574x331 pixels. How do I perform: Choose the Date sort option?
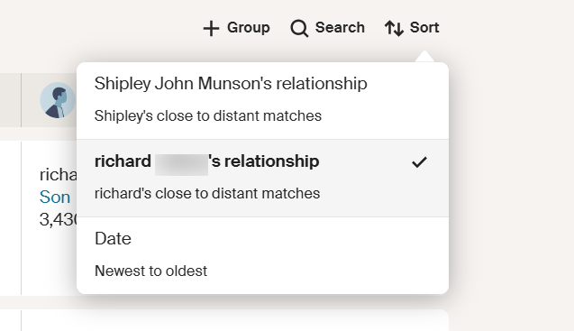(x=262, y=255)
